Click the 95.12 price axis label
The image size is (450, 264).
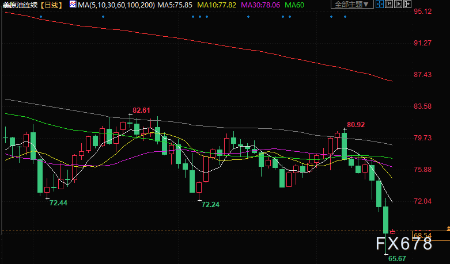click(423, 12)
